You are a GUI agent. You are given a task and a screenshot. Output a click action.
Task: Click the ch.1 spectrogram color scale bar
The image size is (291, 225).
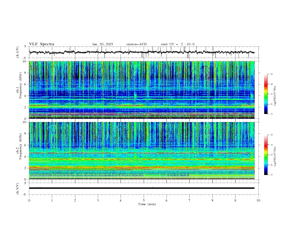(x=266, y=94)
